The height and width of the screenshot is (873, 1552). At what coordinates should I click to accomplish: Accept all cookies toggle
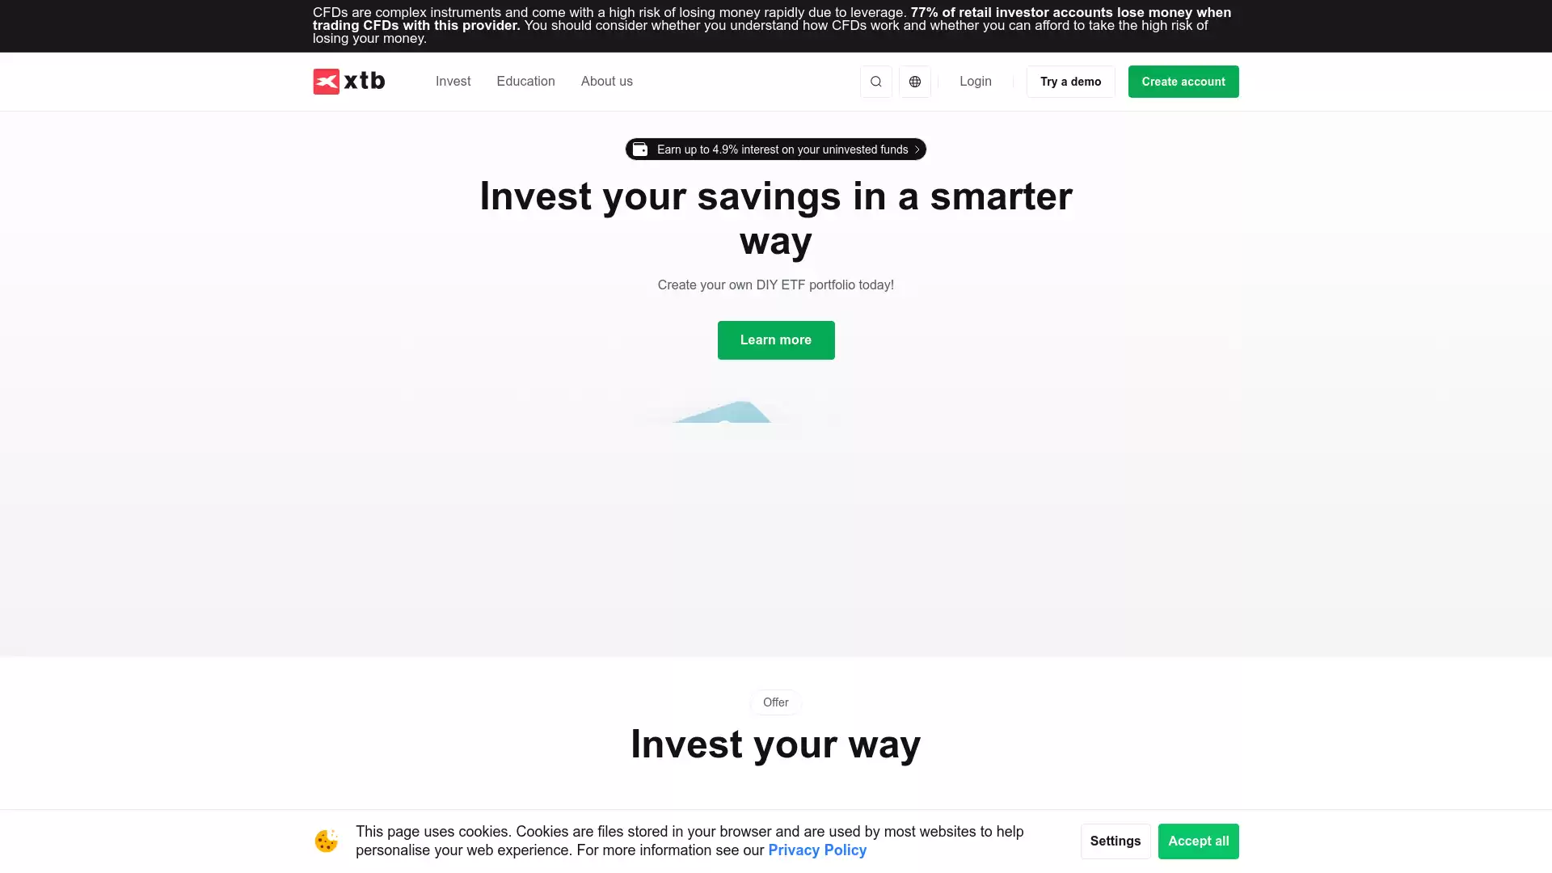[1198, 841]
